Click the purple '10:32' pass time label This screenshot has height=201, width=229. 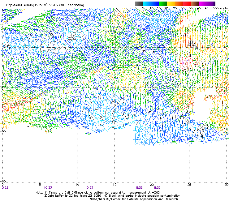coord(4,188)
